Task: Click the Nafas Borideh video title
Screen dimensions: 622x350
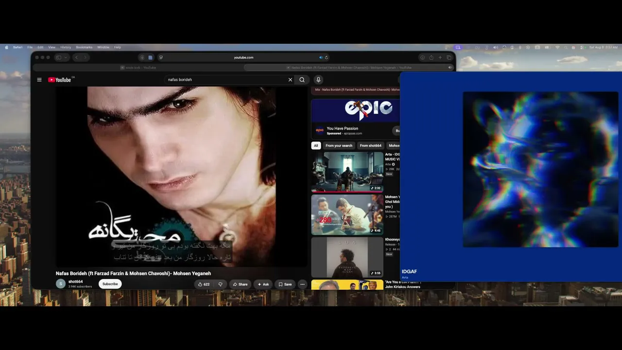Action: [x=133, y=274]
